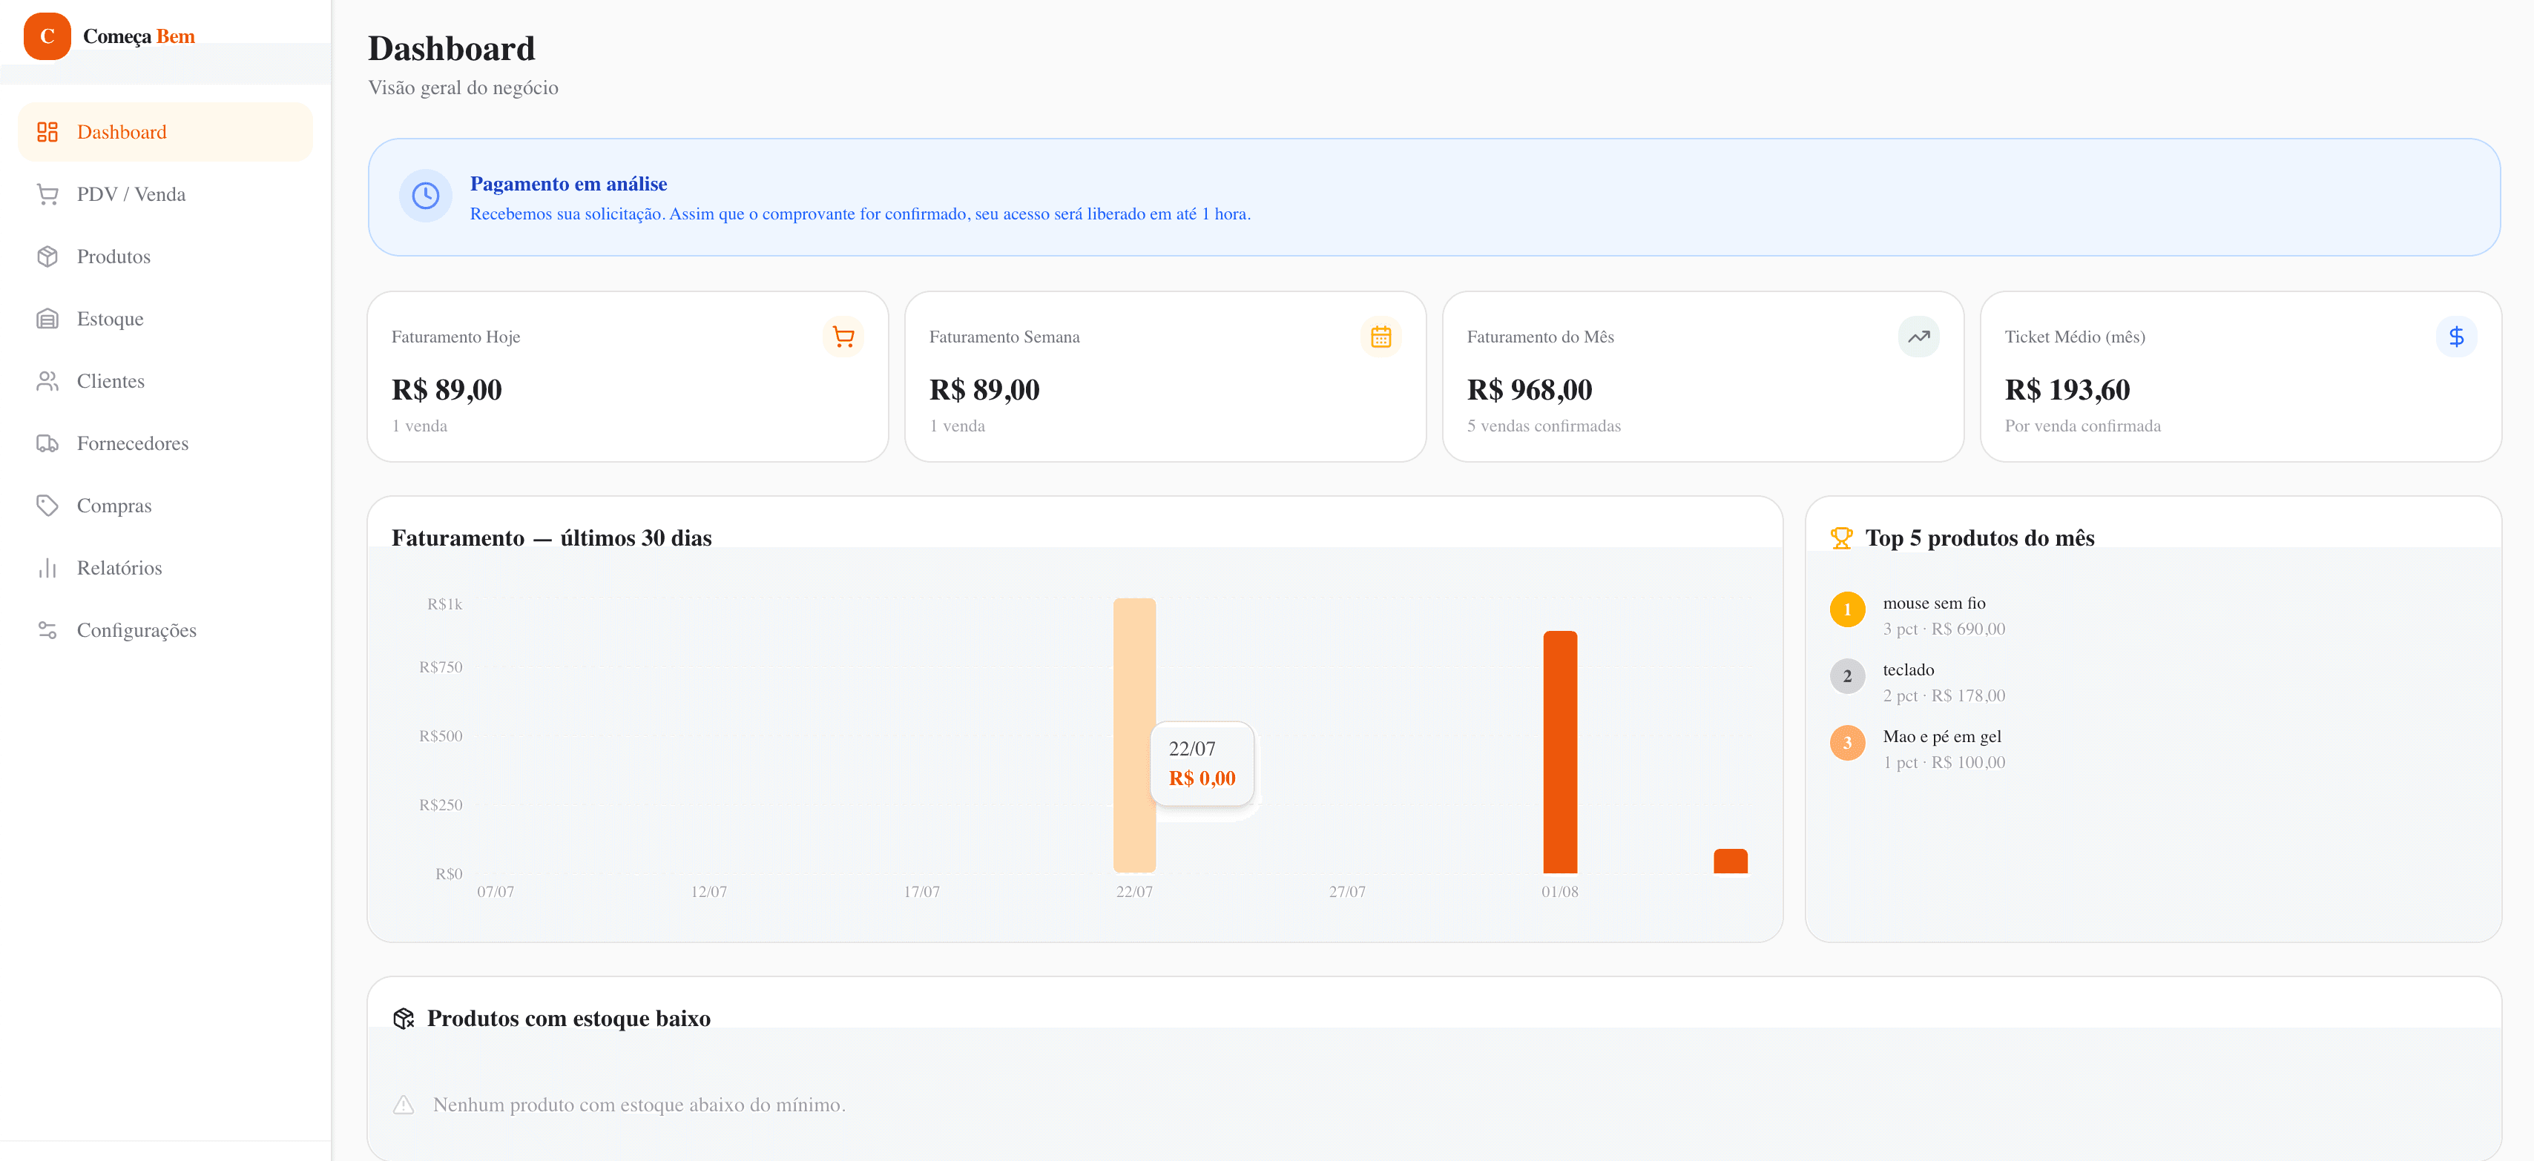Click the Relatórios bar chart icon
The image size is (2534, 1161).
(47, 568)
